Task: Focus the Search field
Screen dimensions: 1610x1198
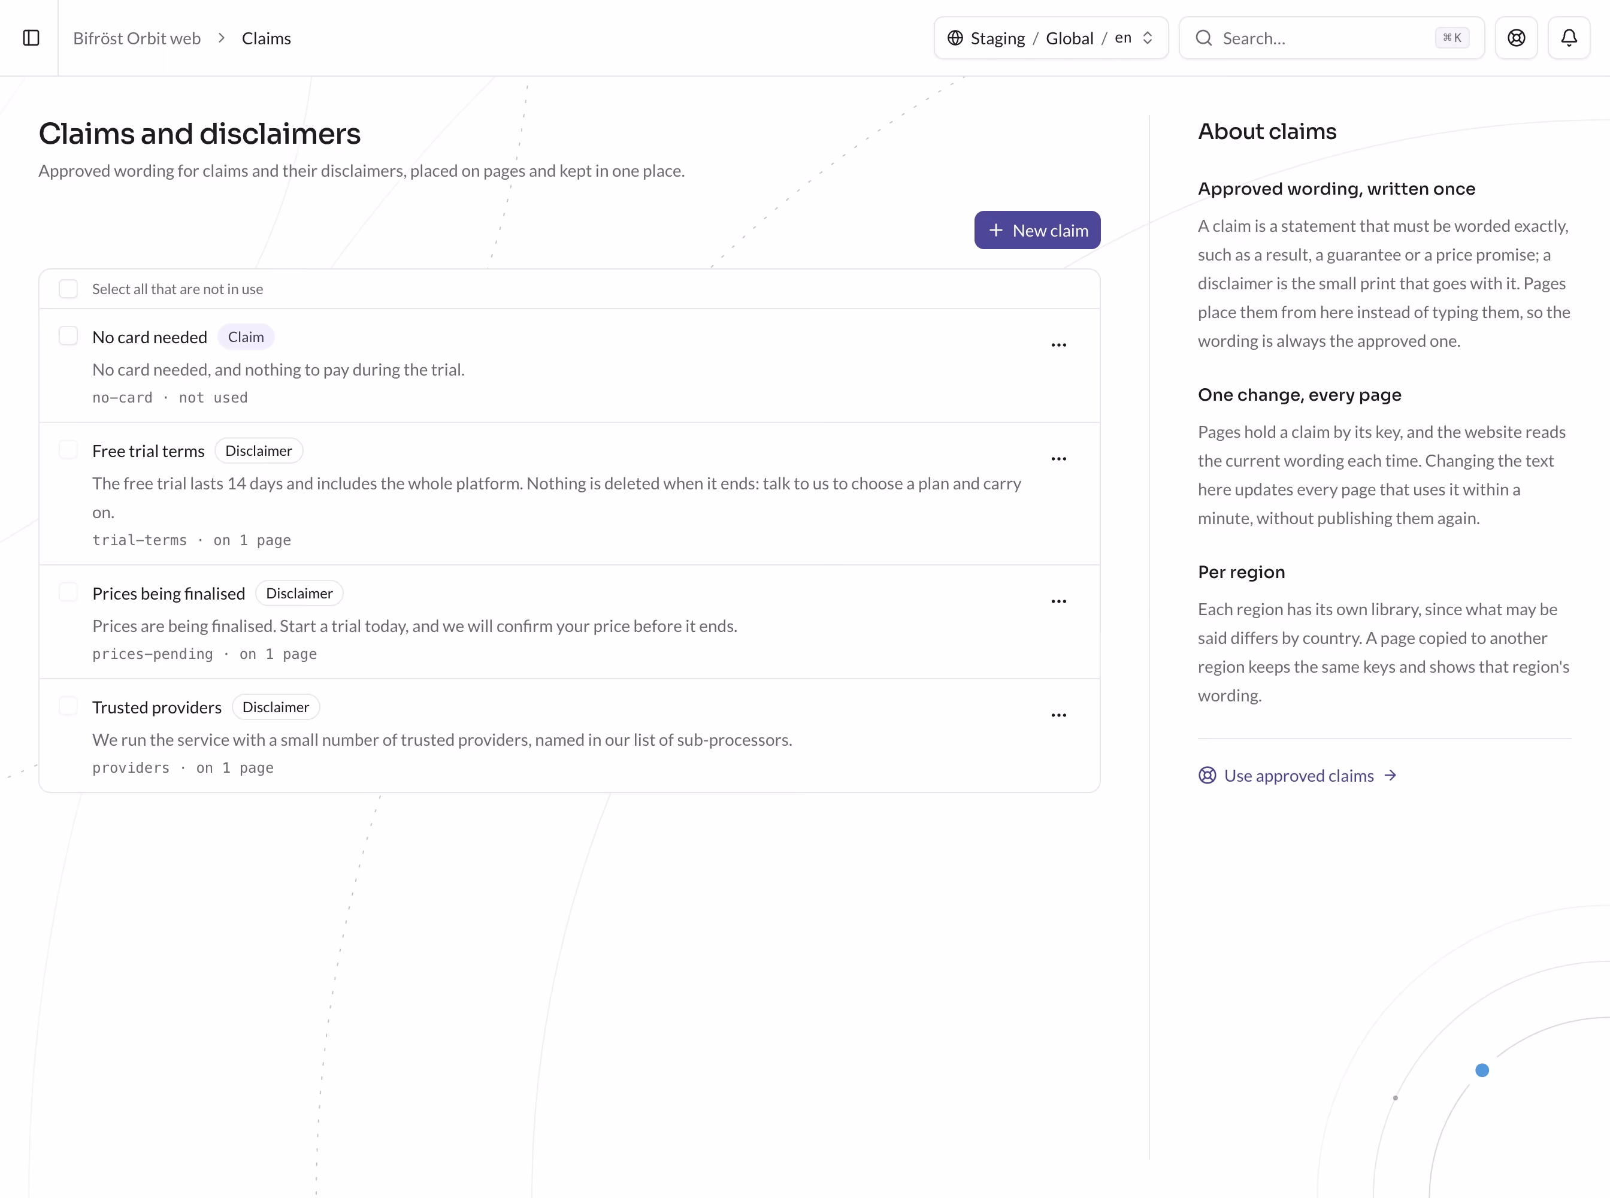Action: pyautogui.click(x=1331, y=38)
